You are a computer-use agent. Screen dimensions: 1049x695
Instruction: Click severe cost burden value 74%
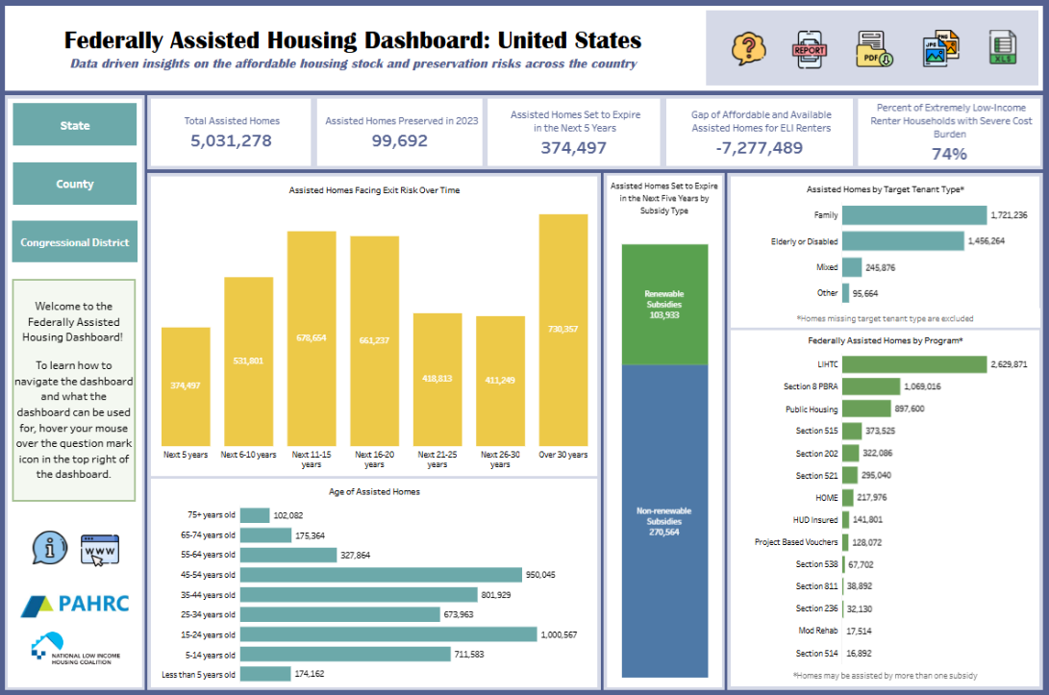949,154
